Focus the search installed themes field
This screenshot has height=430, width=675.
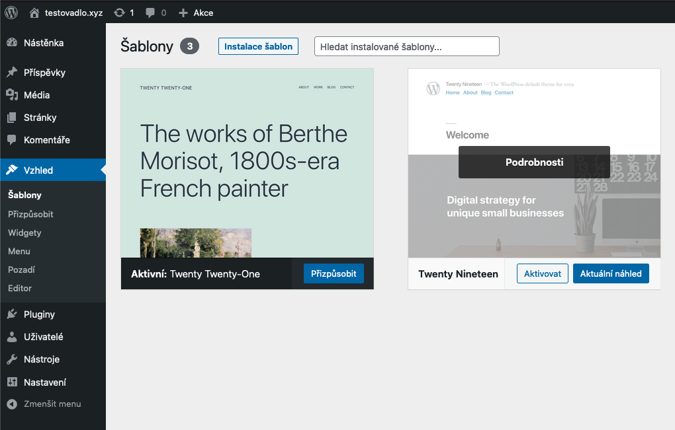(406, 47)
